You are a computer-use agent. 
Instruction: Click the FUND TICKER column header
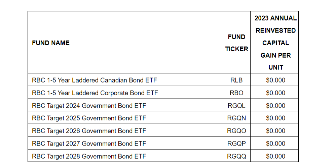(x=236, y=43)
